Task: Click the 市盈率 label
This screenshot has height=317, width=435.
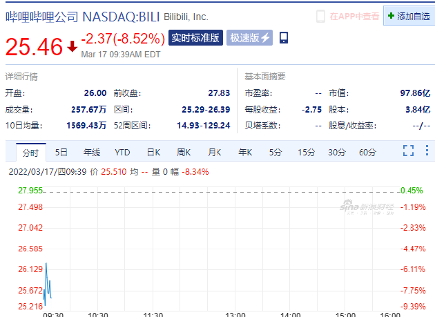Action: coord(258,93)
